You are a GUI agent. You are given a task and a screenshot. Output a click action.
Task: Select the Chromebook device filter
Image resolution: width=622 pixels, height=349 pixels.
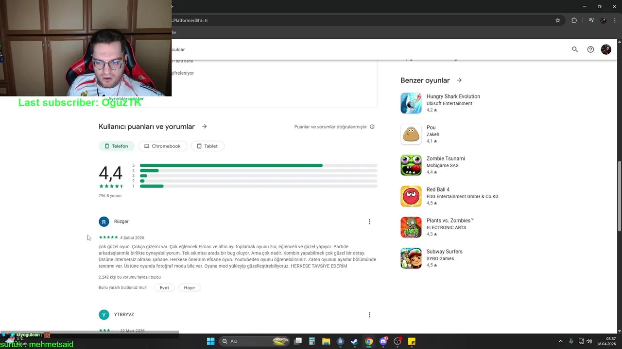tap(162, 146)
